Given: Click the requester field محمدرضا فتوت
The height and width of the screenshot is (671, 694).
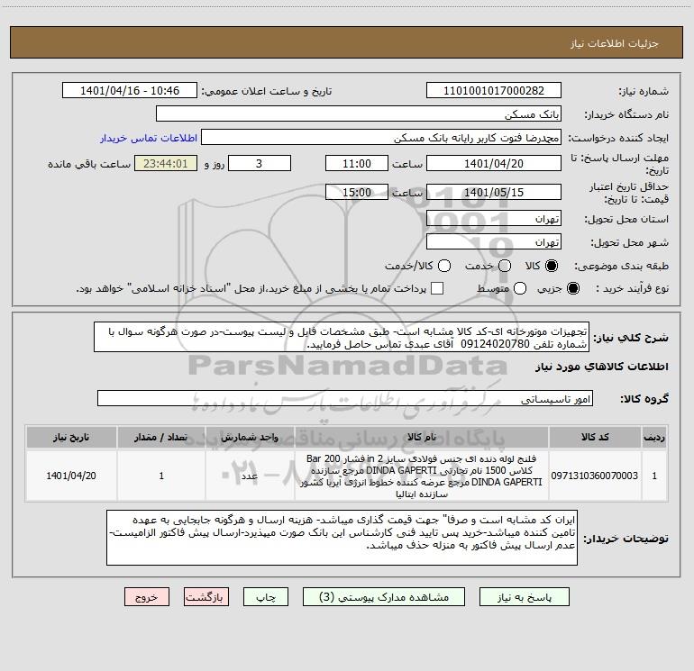Looking at the screenshot, I should [x=381, y=138].
